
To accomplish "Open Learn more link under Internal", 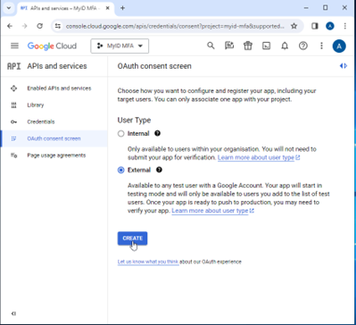I will tap(259, 157).
